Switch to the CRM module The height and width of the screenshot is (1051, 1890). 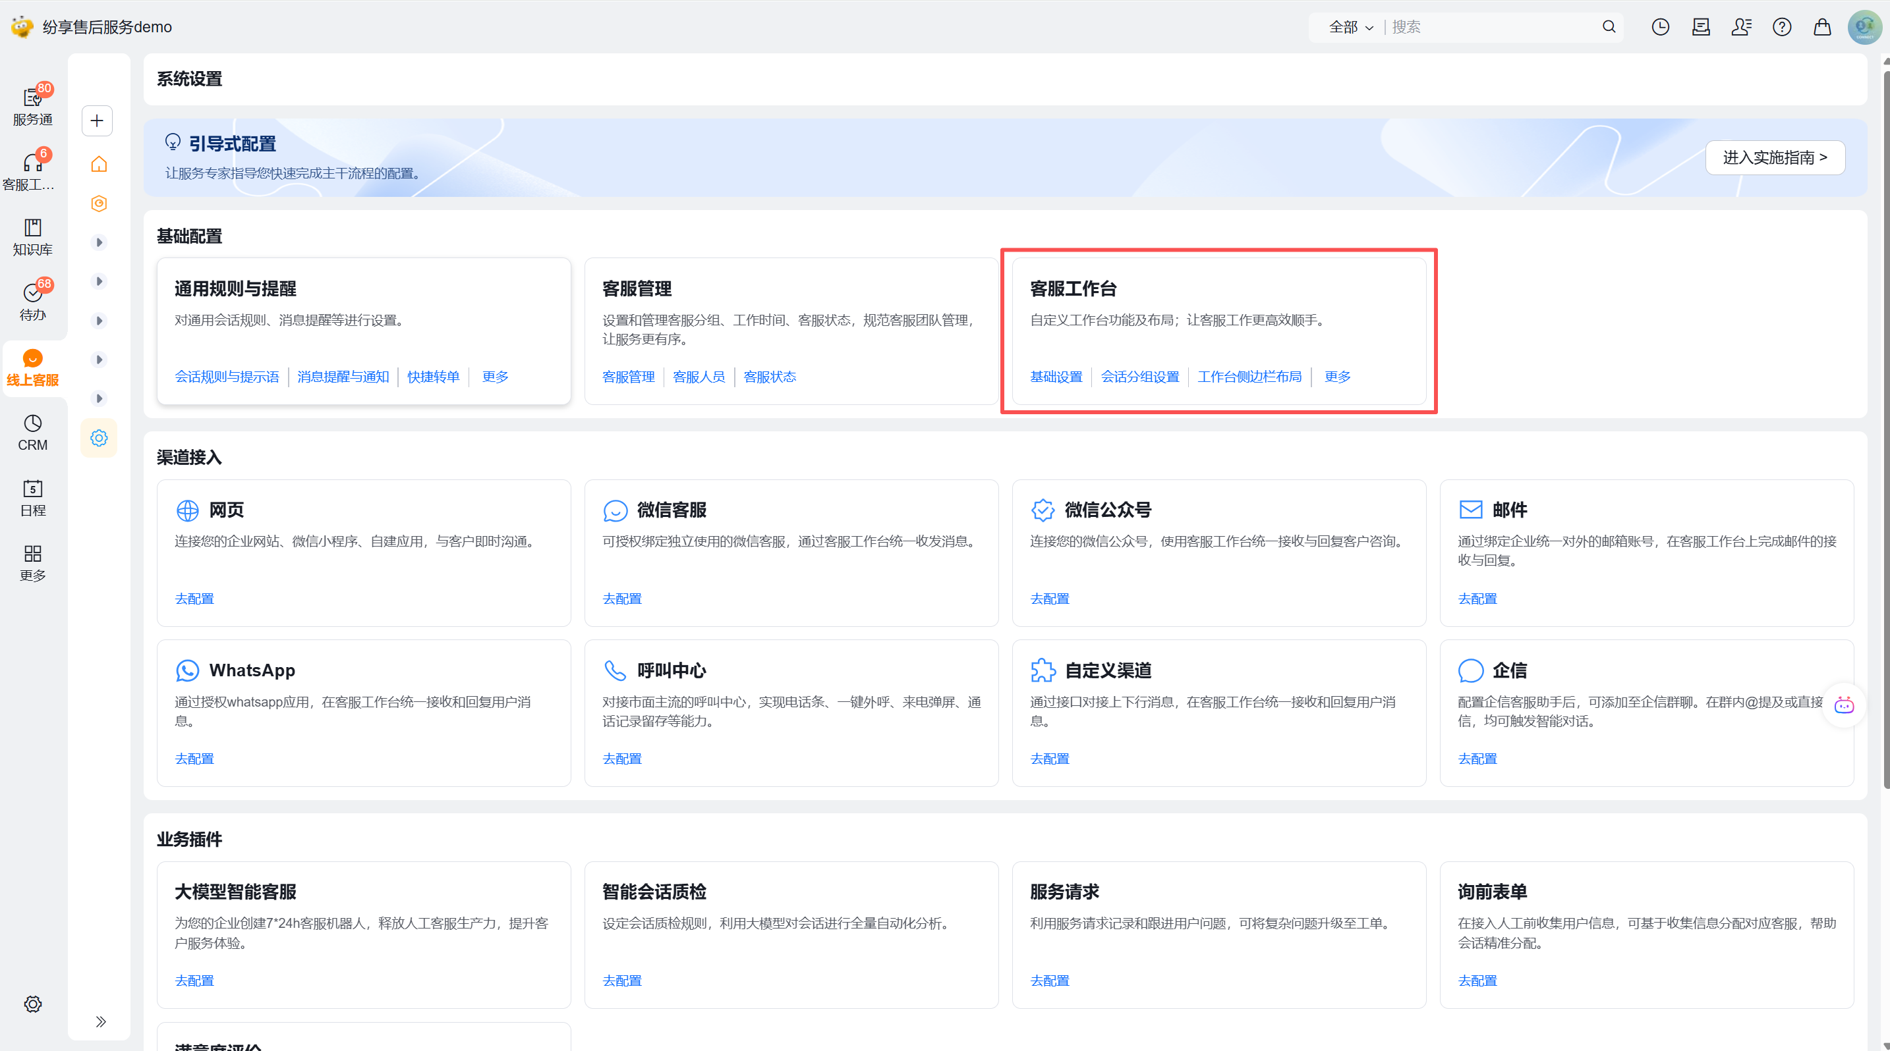pos(32,433)
